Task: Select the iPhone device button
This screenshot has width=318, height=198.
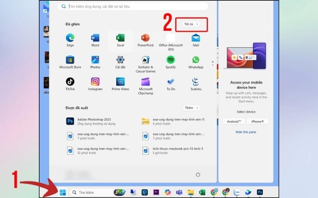Action: tap(258, 122)
